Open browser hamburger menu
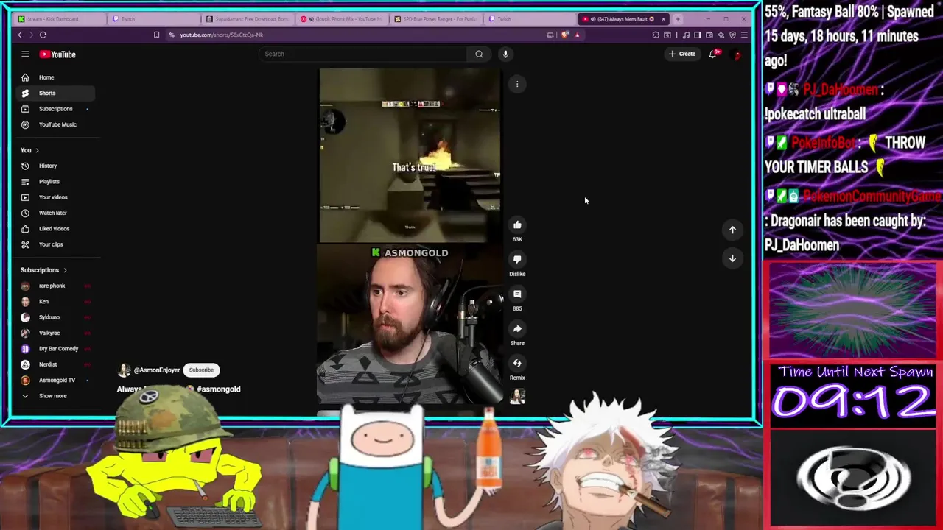The height and width of the screenshot is (530, 943). [744, 35]
